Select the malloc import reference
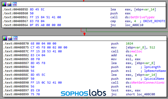Screen dimensions: 168x99 coord(137,51)
